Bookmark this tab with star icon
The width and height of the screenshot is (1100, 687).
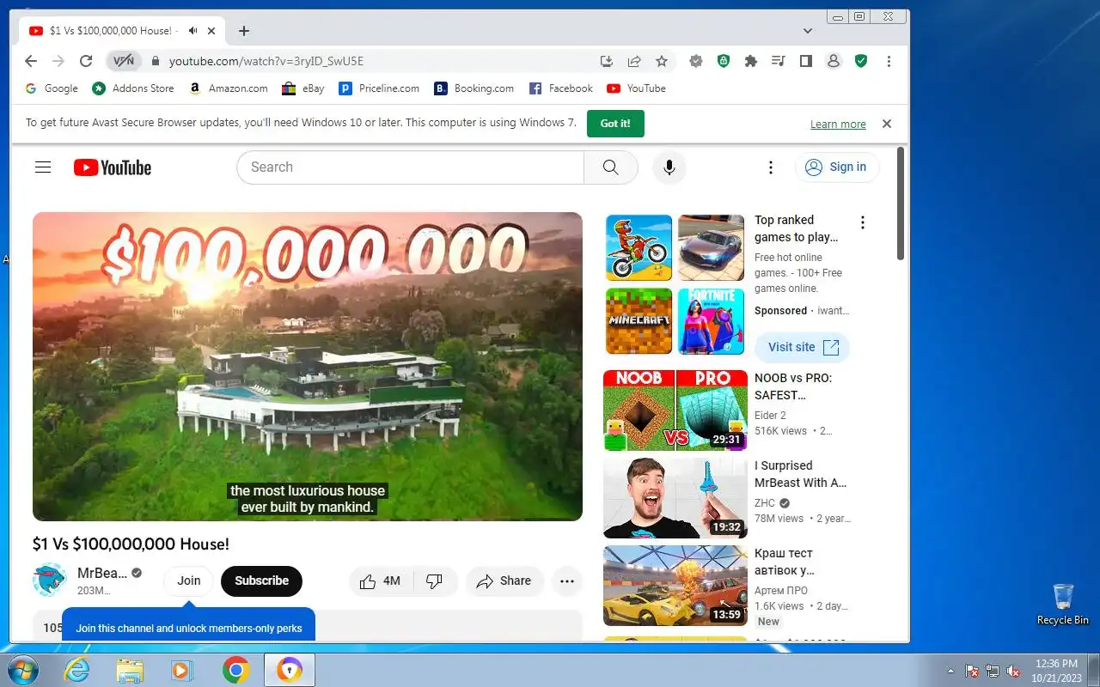pos(662,61)
